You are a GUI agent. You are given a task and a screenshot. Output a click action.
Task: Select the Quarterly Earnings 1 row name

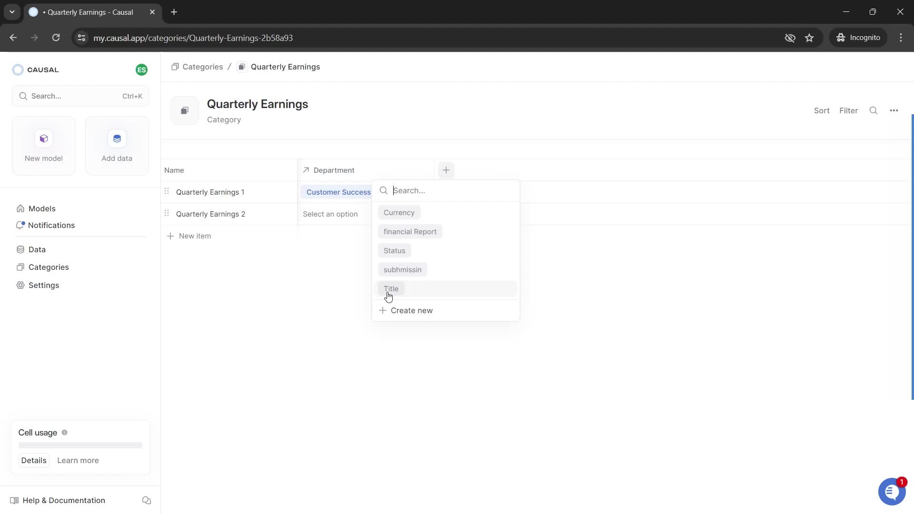click(210, 192)
